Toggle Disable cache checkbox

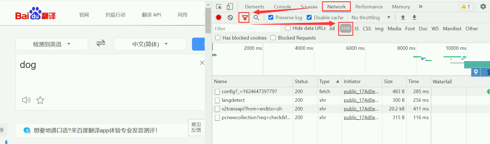pos(309,17)
